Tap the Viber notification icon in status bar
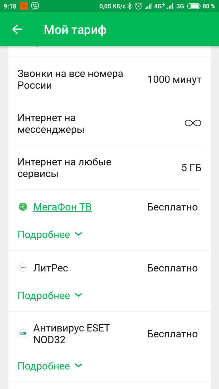The height and width of the screenshot is (389, 219). (35, 6)
